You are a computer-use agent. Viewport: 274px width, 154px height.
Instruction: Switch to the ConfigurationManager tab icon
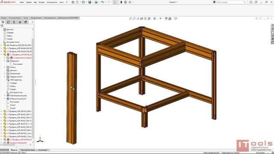[14, 22]
